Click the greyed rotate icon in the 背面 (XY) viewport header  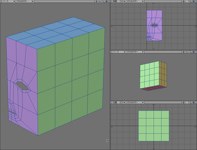click(x=187, y=1)
